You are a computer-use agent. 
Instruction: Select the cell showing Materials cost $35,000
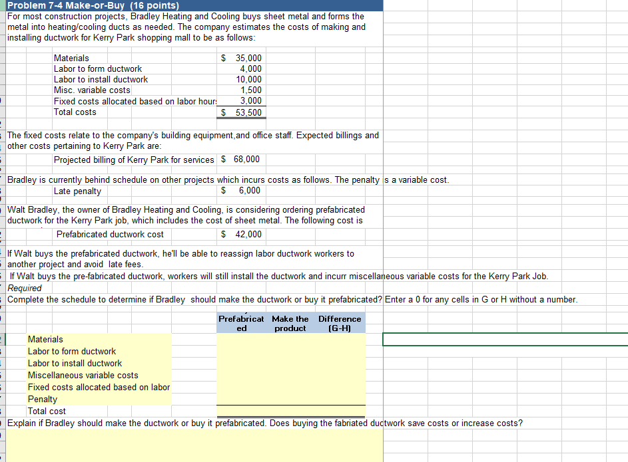click(240, 58)
